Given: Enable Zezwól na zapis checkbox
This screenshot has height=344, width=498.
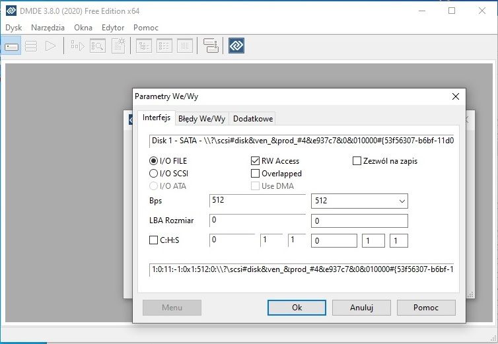Looking at the screenshot, I should click(x=357, y=161).
